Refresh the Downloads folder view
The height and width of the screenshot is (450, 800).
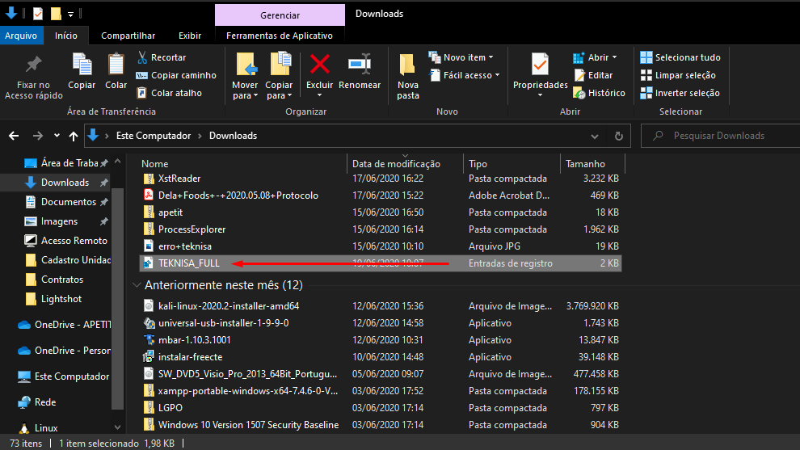619,136
